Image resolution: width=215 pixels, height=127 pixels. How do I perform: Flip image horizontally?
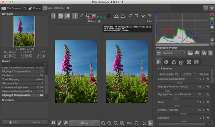(x=143, y=16)
